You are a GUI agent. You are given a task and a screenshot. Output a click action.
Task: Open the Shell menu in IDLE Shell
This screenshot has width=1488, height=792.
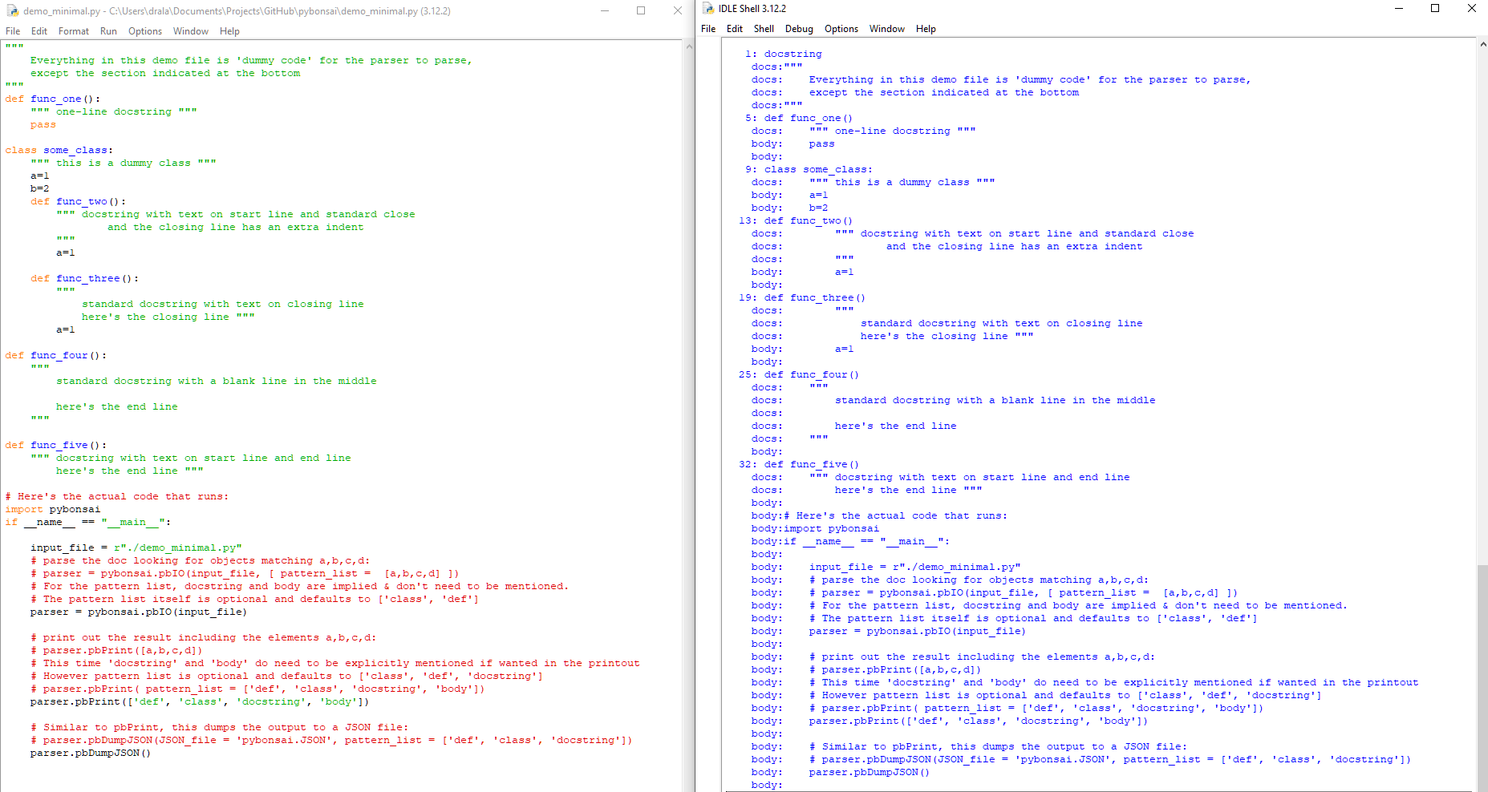tap(764, 29)
